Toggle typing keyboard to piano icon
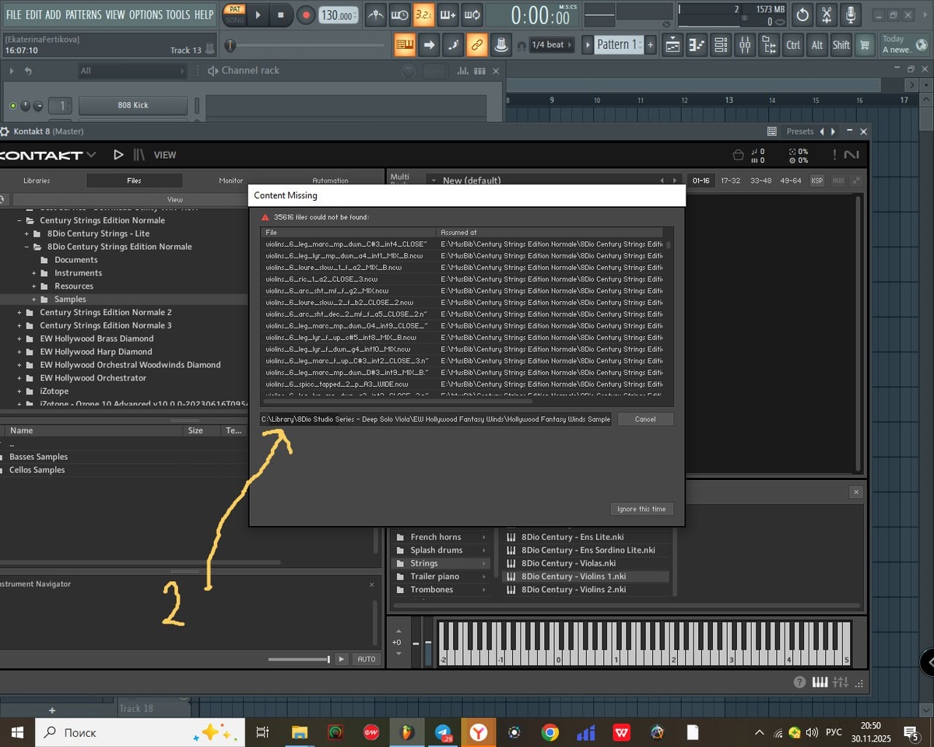934x747 pixels. 405,45
